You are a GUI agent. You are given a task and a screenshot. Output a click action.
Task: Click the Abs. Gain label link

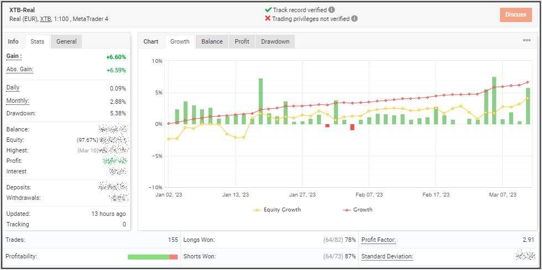[x=19, y=69]
